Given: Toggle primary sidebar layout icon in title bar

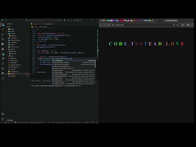Looking at the screenshot, I should 75,20.
